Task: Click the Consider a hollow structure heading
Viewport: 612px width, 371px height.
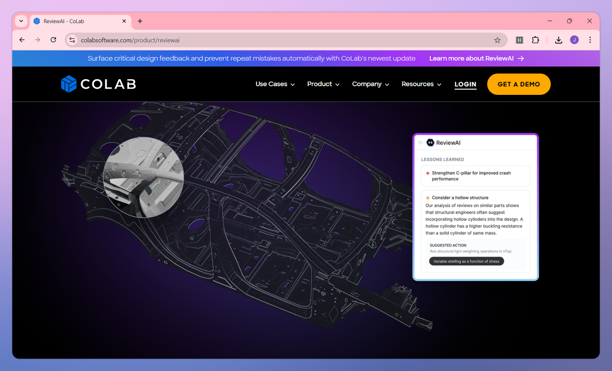Action: pos(460,197)
